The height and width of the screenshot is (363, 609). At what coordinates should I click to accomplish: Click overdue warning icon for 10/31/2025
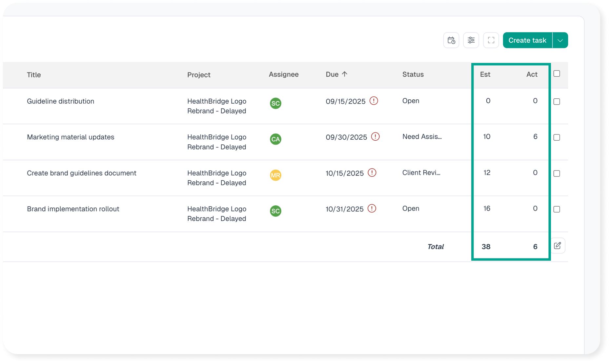coord(372,209)
